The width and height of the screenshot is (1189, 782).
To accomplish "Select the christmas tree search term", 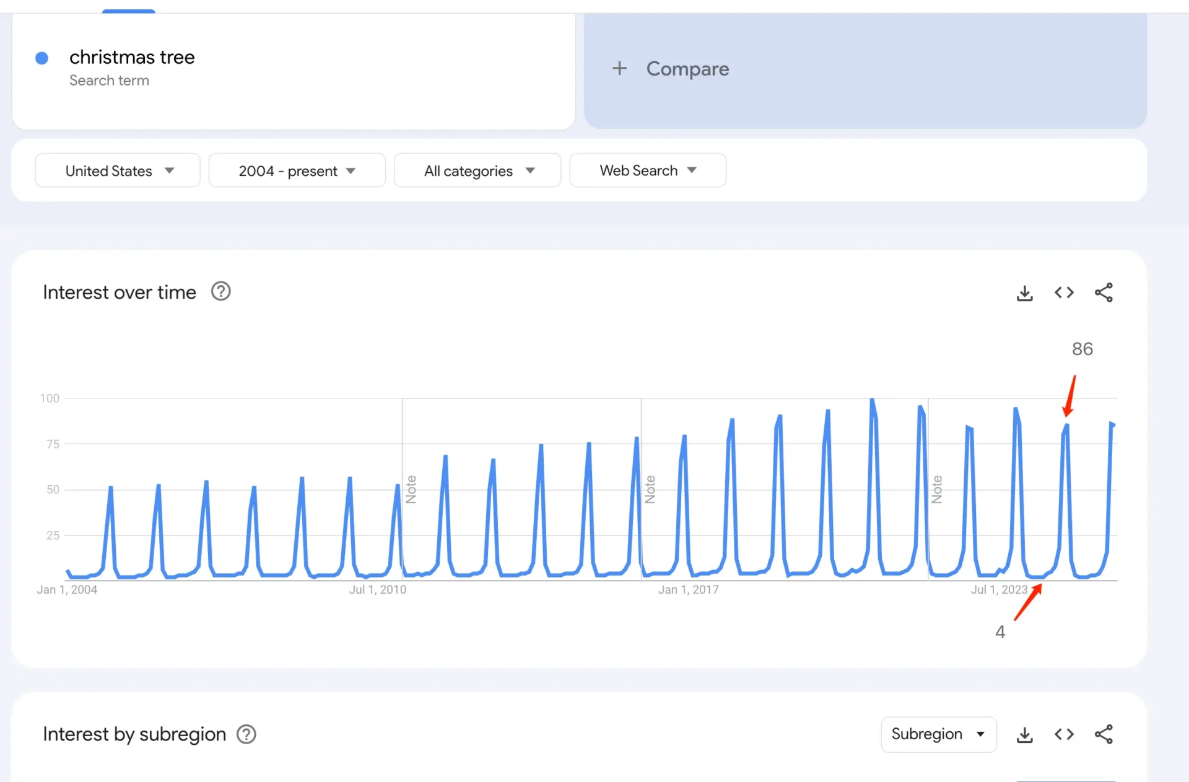I will pyautogui.click(x=132, y=57).
